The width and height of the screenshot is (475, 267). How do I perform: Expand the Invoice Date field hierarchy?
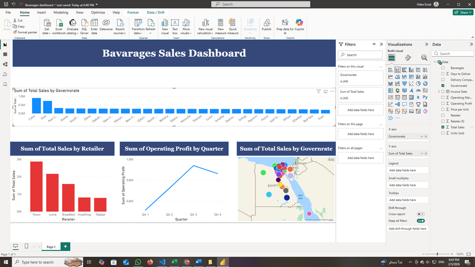pyautogui.click(x=438, y=92)
